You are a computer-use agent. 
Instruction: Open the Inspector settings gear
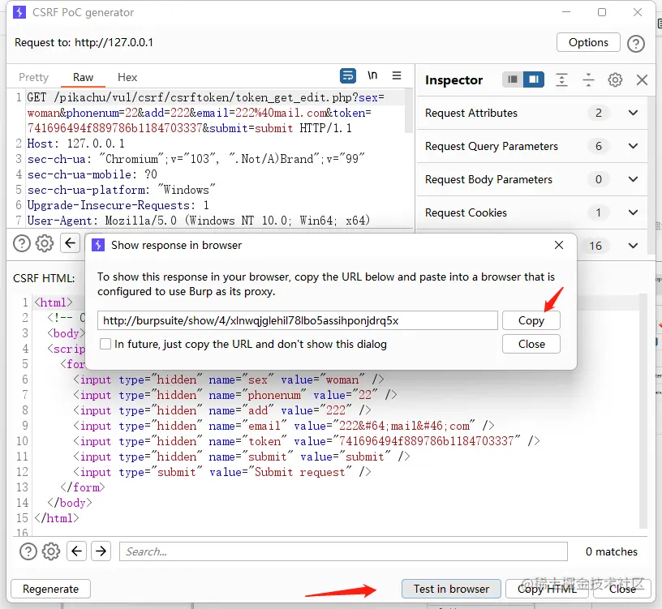[615, 79]
